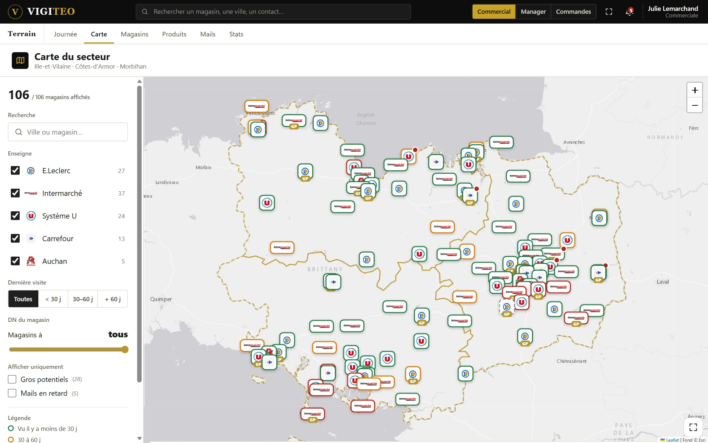Switch to the Magasins tab
Viewport: 708px width, 443px height.
point(134,34)
